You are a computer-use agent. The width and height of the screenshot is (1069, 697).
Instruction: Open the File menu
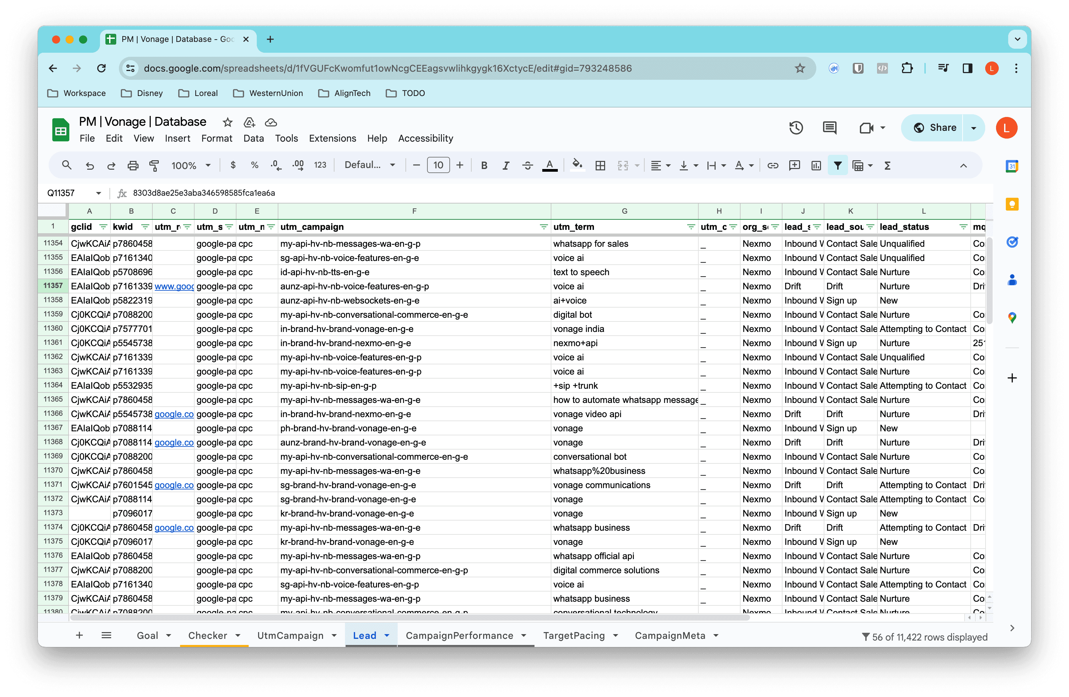click(x=87, y=138)
